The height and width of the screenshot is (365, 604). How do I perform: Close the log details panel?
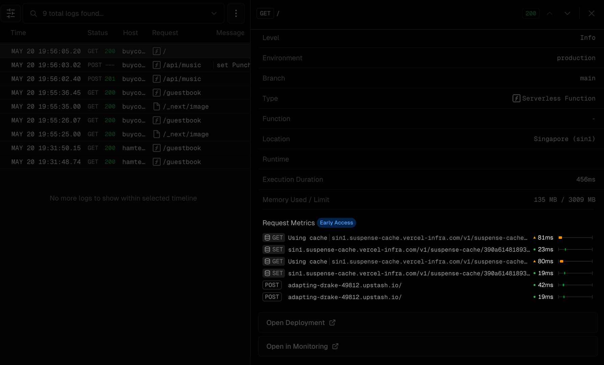point(591,13)
